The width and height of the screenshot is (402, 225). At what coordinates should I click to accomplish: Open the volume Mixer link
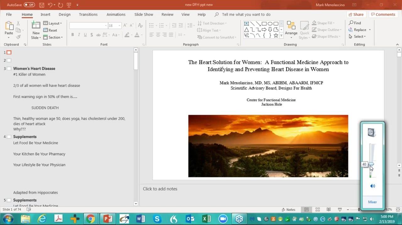[x=372, y=202]
